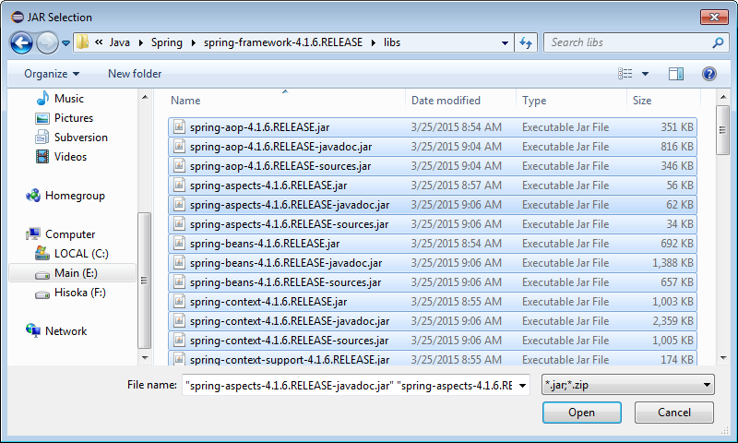Click the navigation pane scroll up arrow
The image size is (738, 443).
[145, 97]
